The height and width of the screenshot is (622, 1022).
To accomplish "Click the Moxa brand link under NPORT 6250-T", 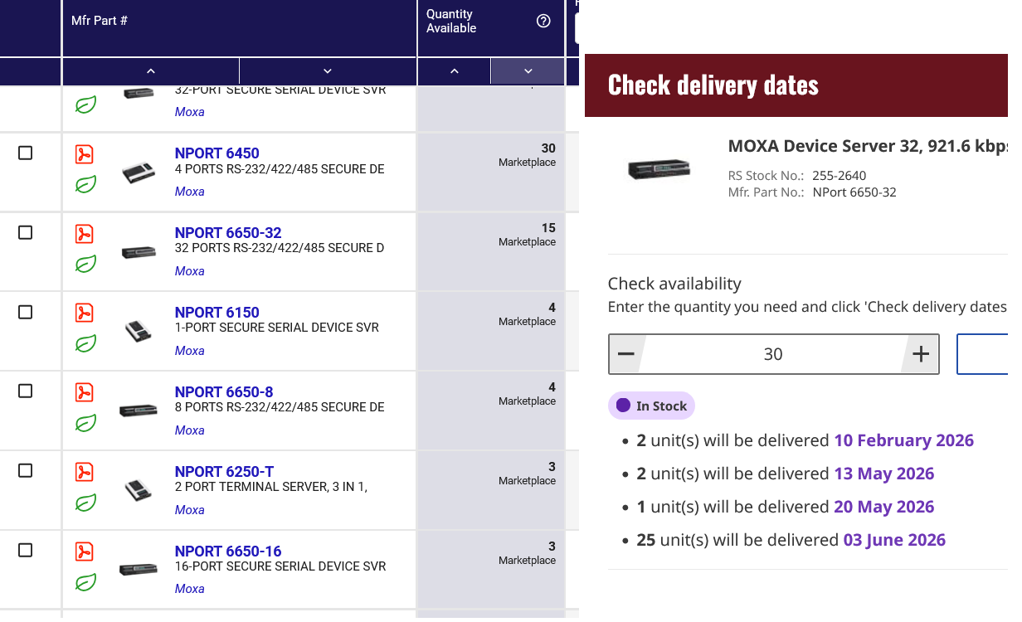I will coord(190,510).
